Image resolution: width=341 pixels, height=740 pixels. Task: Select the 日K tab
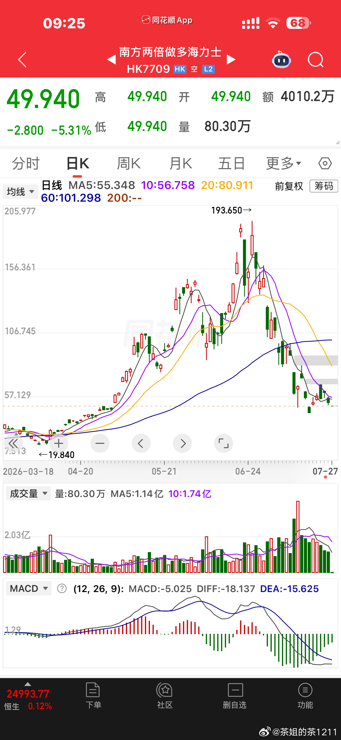click(77, 164)
